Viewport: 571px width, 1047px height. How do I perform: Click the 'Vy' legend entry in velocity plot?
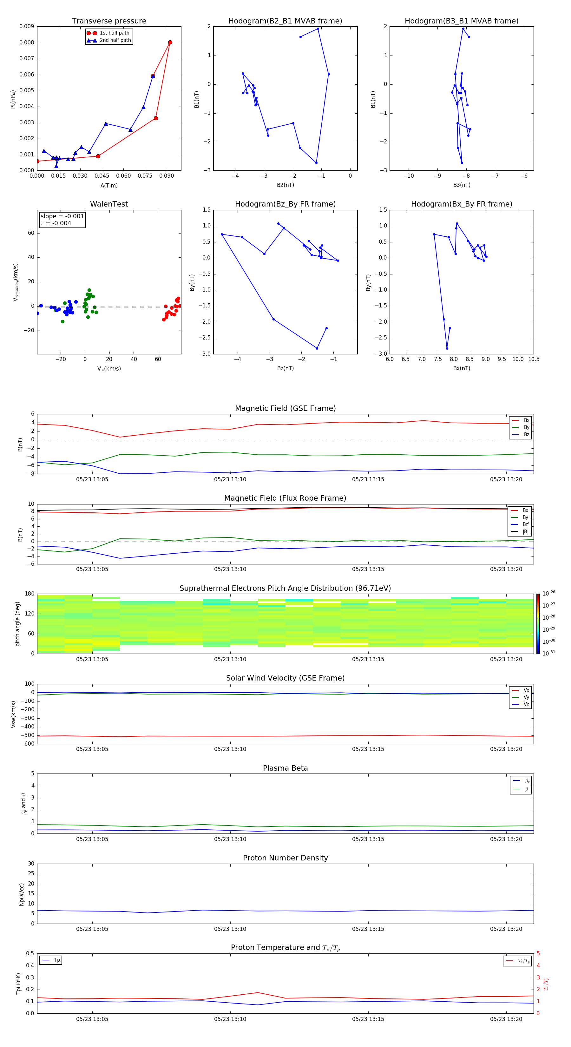tap(521, 697)
